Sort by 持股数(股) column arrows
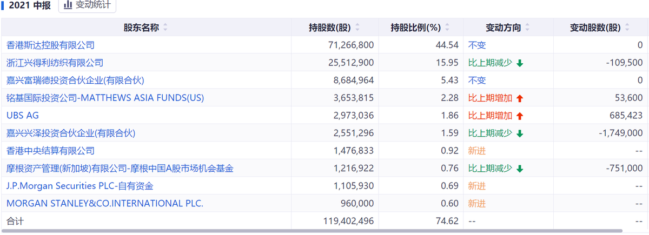The height and width of the screenshot is (235, 649). 357,28
